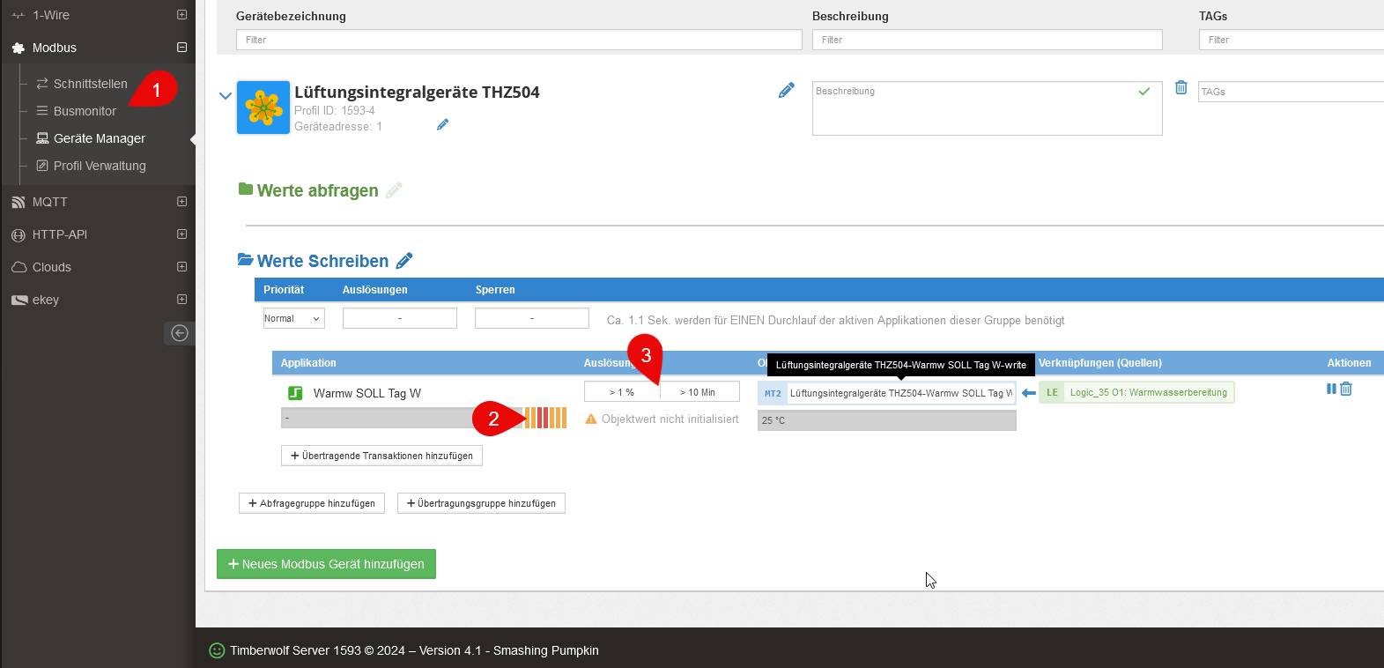Image resolution: width=1384 pixels, height=668 pixels.
Task: Pause the Warmw SOLL Tag W transaction
Action: pyautogui.click(x=1331, y=389)
